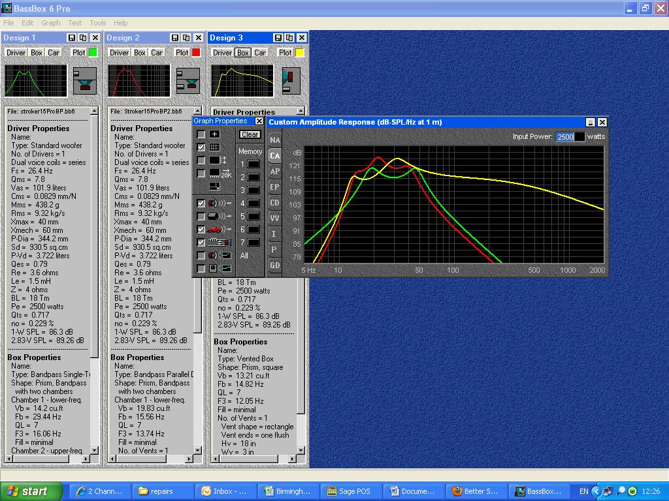Screen dimensions: 669x501
Task: Click the yellow plot color swatch in Design 3
Action: pos(299,52)
